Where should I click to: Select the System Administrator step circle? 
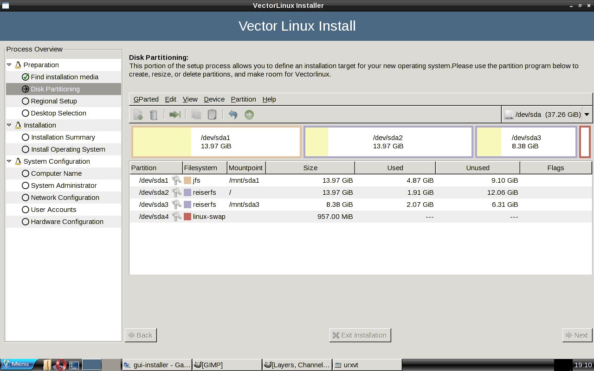[x=26, y=185]
